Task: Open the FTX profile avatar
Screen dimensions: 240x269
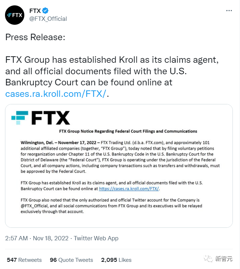Action: tap(15, 15)
